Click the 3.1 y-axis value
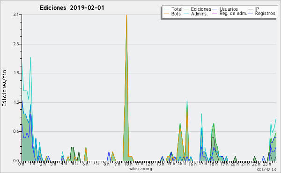This screenshot has height=173, width=281. tap(16, 14)
